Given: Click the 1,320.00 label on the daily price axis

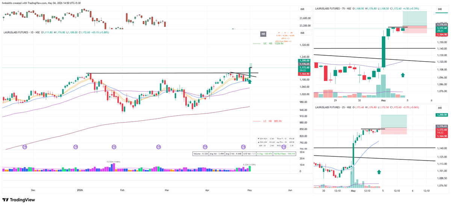Looking at the screenshot, I should tap(304, 45).
